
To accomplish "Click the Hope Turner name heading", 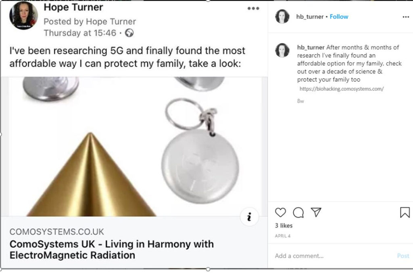I will coord(73,7).
